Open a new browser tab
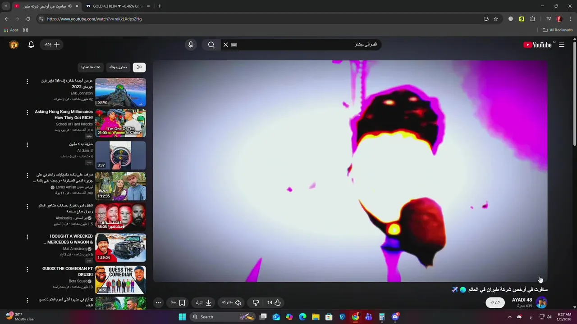Viewport: 577px width, 324px height. pos(159,6)
